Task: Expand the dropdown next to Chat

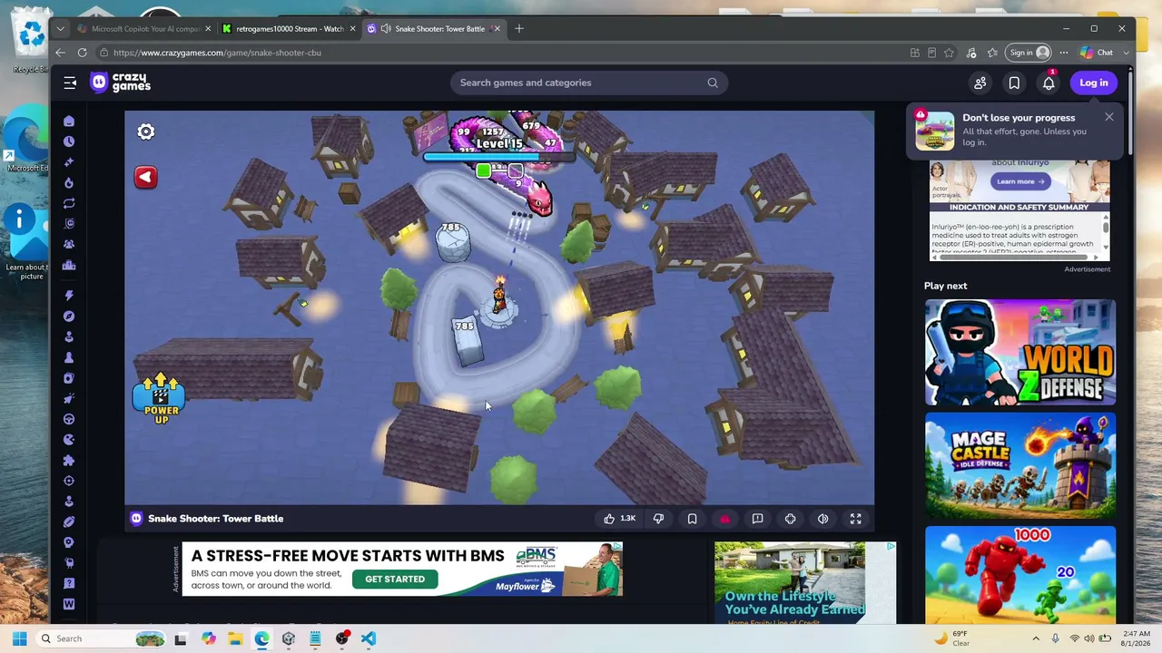Action: click(x=1127, y=53)
